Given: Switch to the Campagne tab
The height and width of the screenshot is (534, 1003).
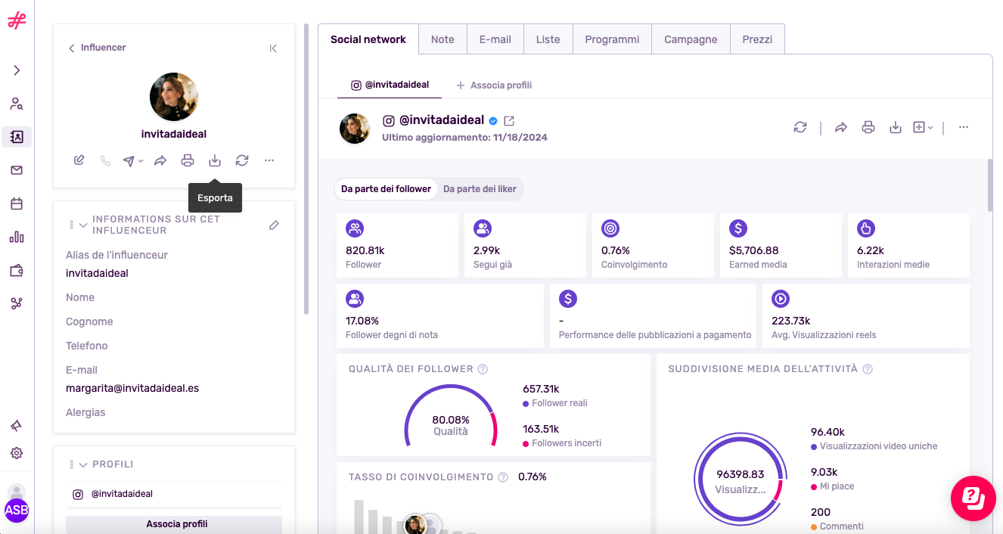Looking at the screenshot, I should pyautogui.click(x=691, y=39).
